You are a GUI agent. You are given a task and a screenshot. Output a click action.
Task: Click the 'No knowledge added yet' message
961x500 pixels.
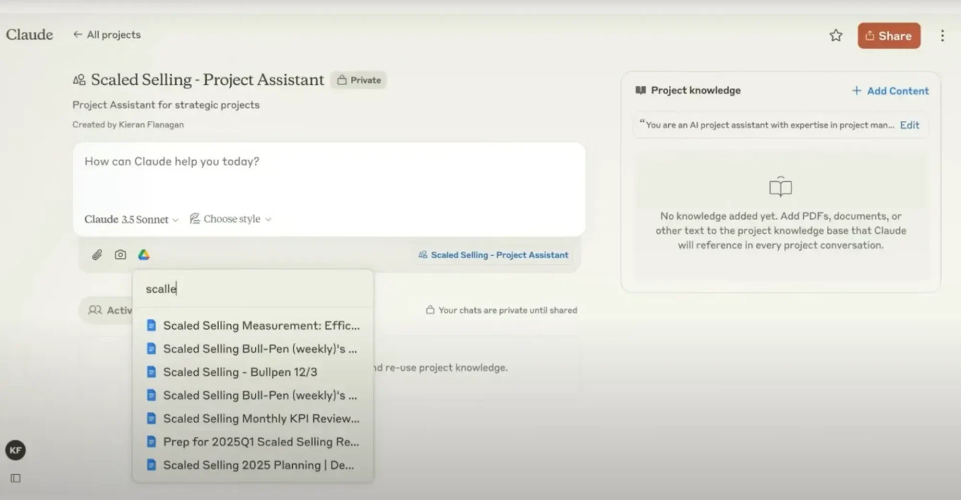[781, 231]
